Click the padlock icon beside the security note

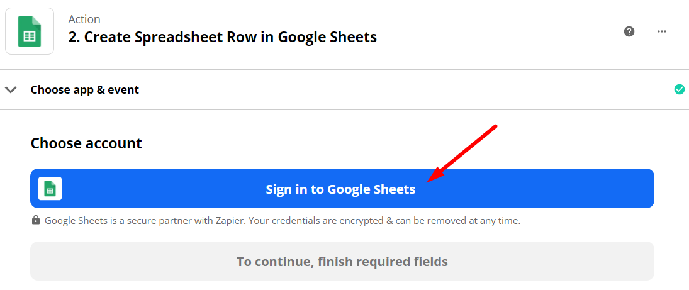tap(36, 221)
